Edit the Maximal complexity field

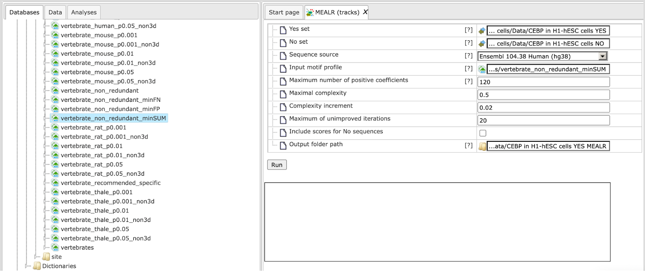[x=543, y=95]
